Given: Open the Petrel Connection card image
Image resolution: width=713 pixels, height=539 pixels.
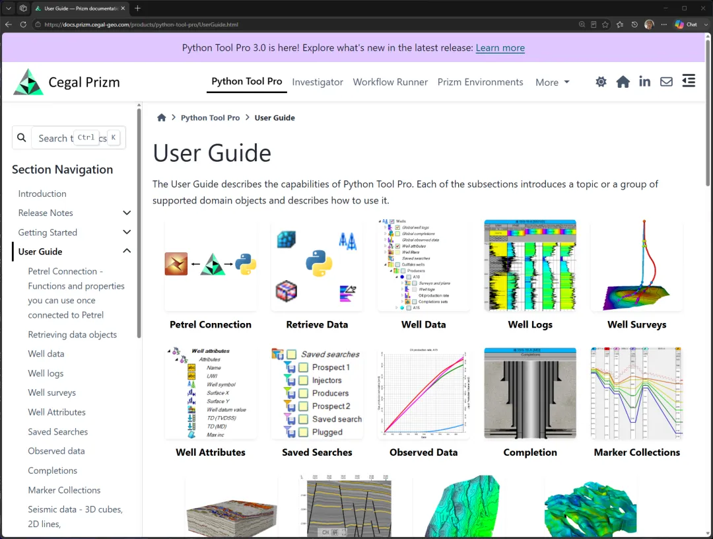Looking at the screenshot, I should (x=211, y=265).
